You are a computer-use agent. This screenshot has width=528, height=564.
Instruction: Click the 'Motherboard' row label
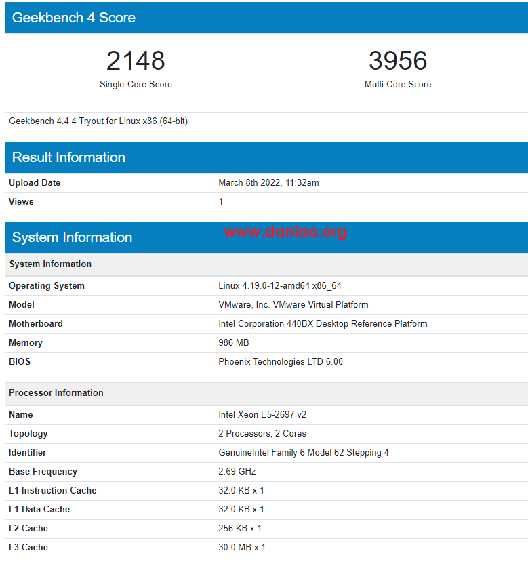36,324
